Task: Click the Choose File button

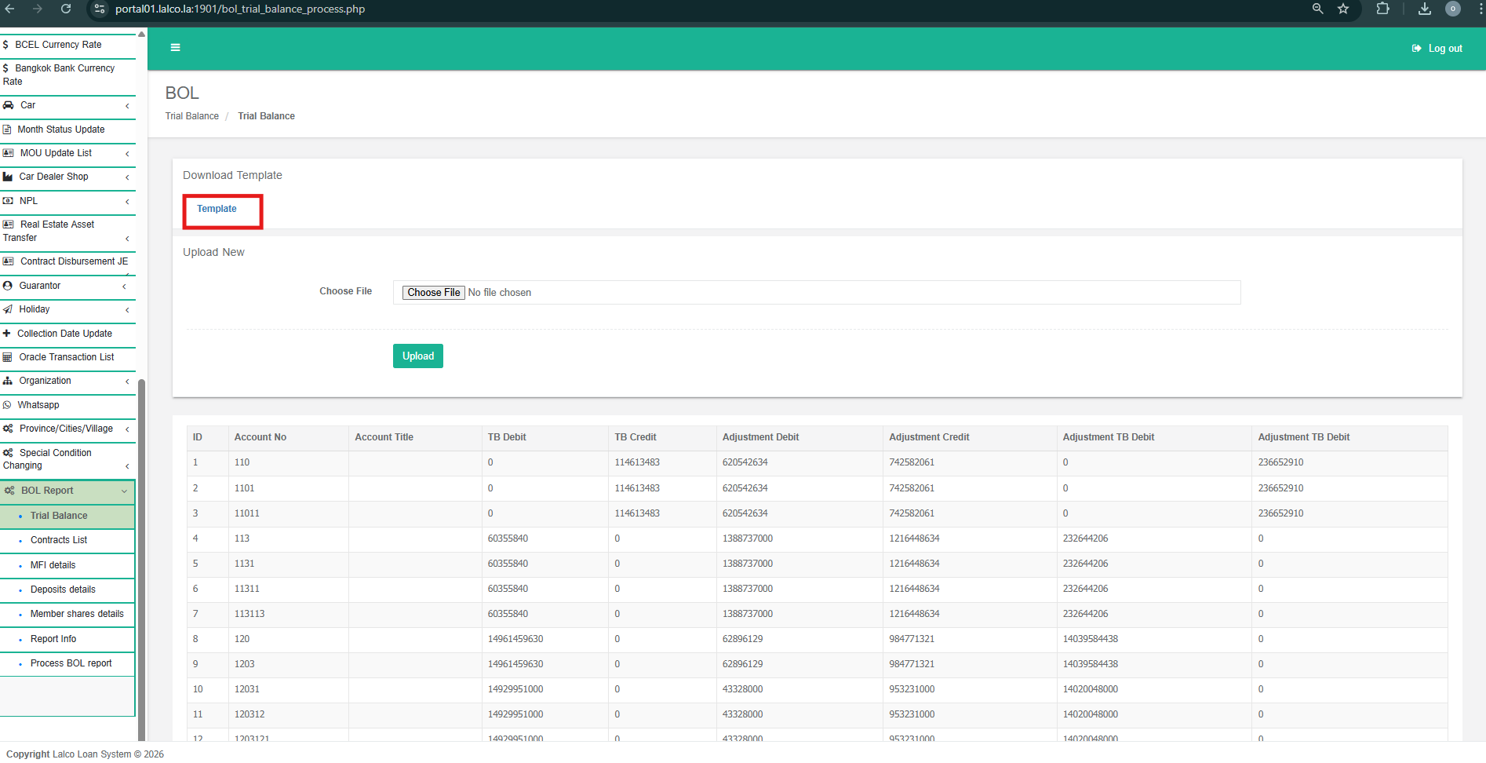Action: tap(433, 293)
